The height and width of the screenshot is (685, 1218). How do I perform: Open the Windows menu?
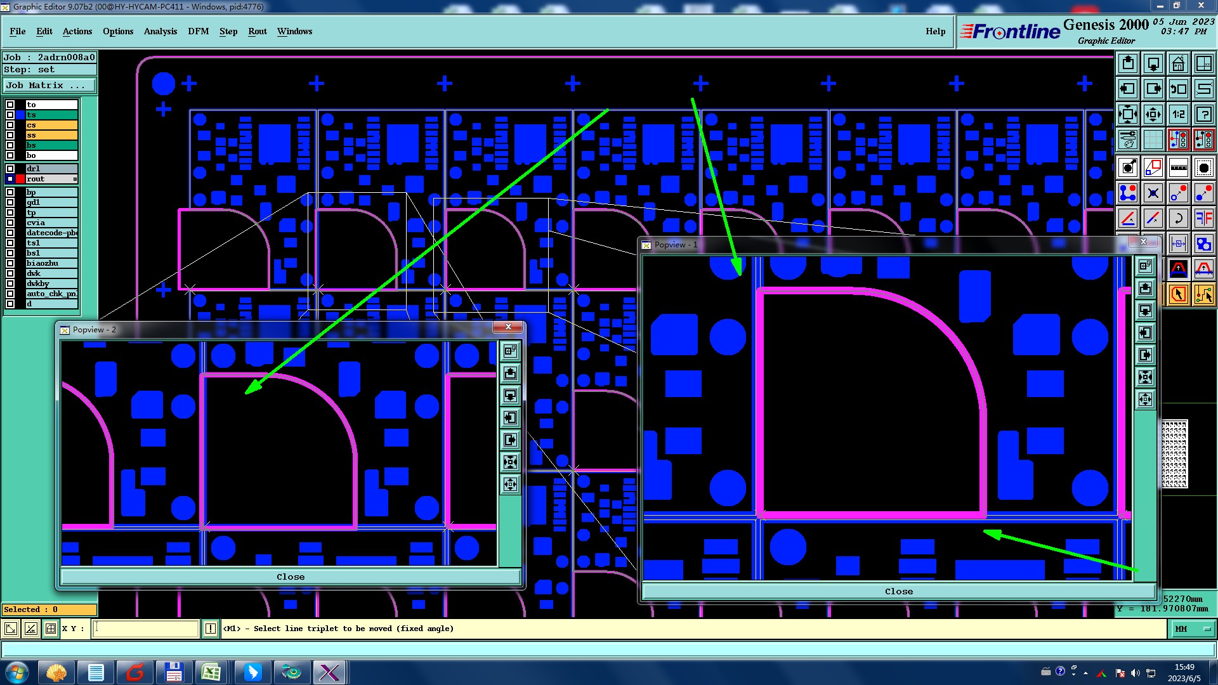[x=294, y=31]
